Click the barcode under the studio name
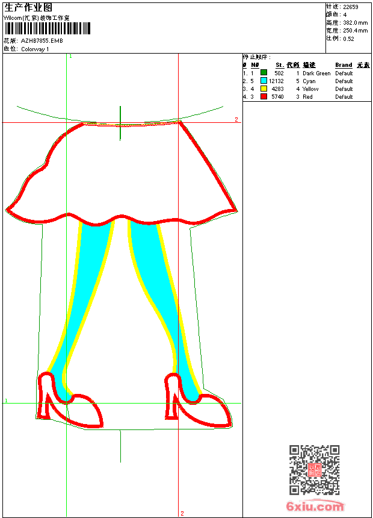 point(48,28)
